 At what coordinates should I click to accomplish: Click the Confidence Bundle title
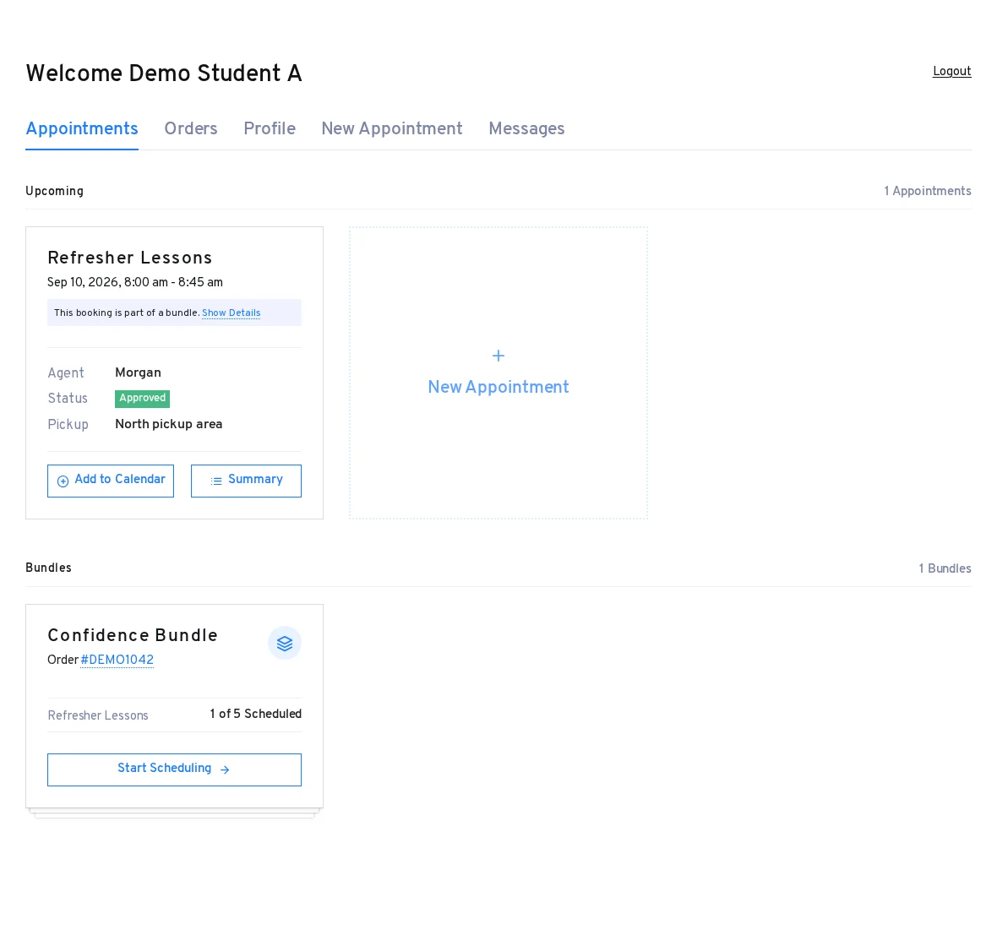(x=133, y=636)
